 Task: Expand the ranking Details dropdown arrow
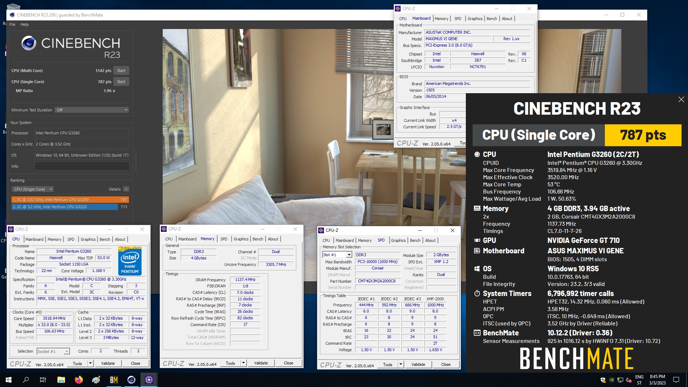coord(126,189)
